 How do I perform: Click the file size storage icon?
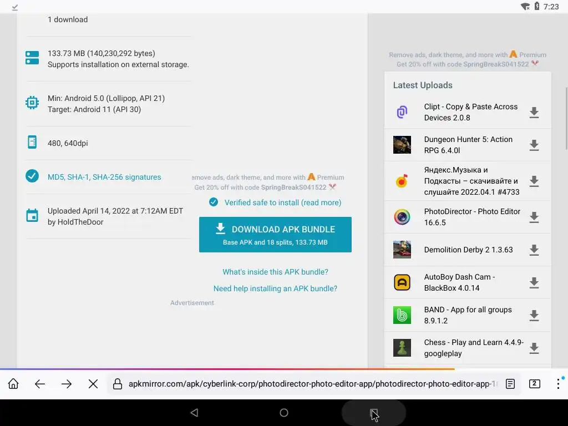(32, 58)
